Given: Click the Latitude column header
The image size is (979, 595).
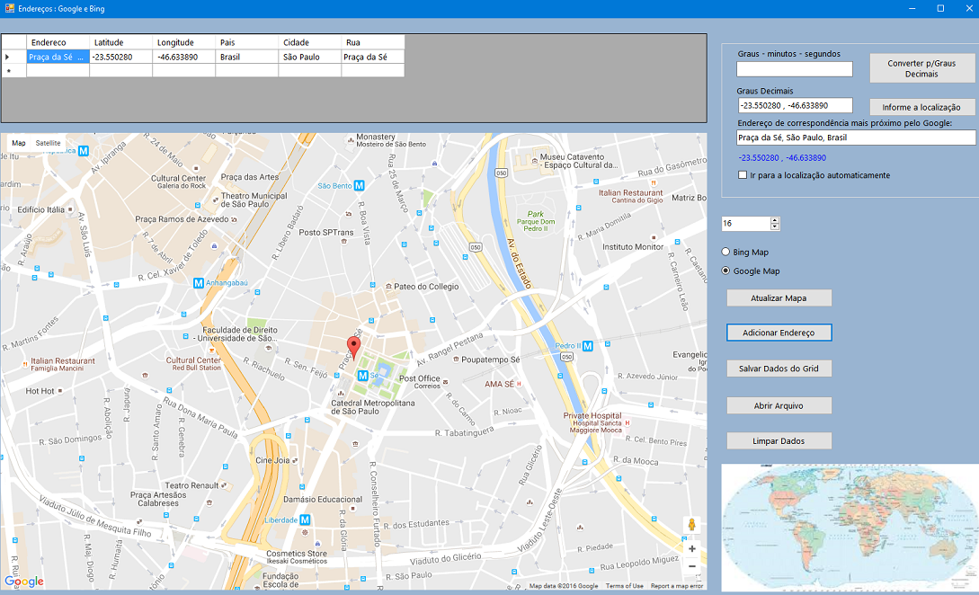Looking at the screenshot, I should click(x=121, y=42).
